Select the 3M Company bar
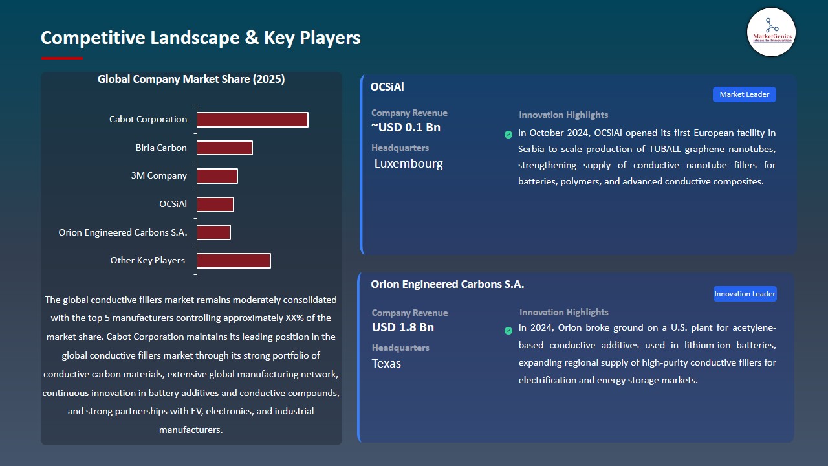This screenshot has height=466, width=828. [217, 176]
